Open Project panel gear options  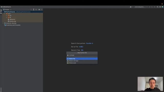point(39,9)
